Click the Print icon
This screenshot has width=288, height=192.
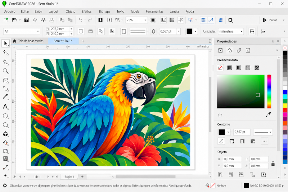[x=52, y=20]
